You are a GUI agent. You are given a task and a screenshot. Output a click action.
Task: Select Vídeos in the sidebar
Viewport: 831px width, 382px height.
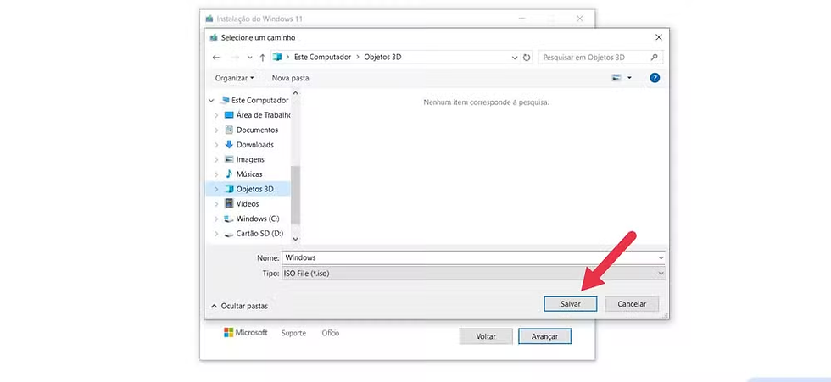248,203
